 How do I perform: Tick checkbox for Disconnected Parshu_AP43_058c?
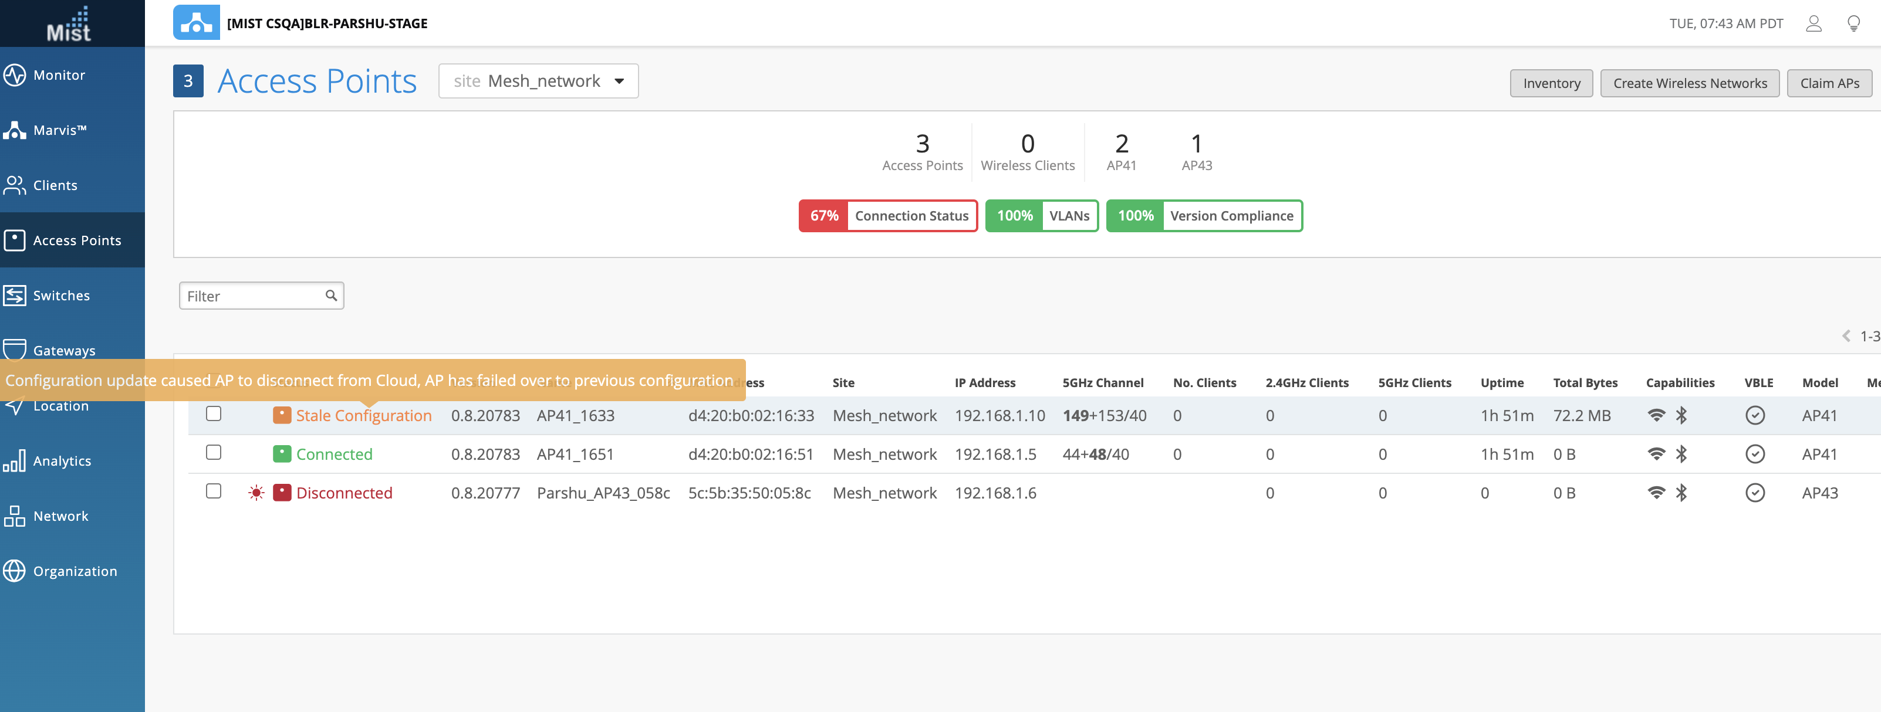tap(213, 491)
